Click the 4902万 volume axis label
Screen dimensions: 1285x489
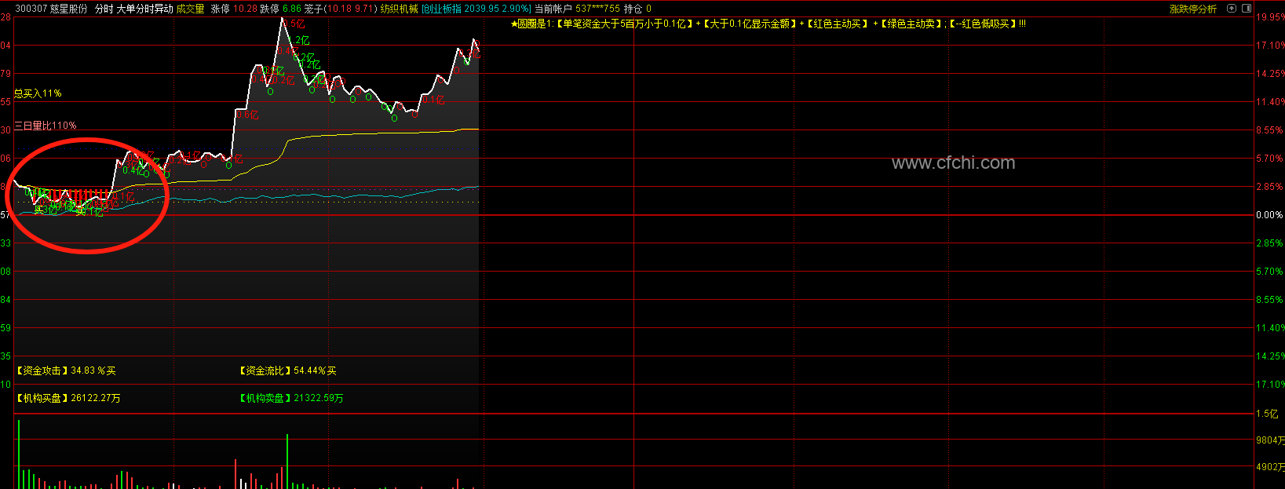click(x=1270, y=467)
